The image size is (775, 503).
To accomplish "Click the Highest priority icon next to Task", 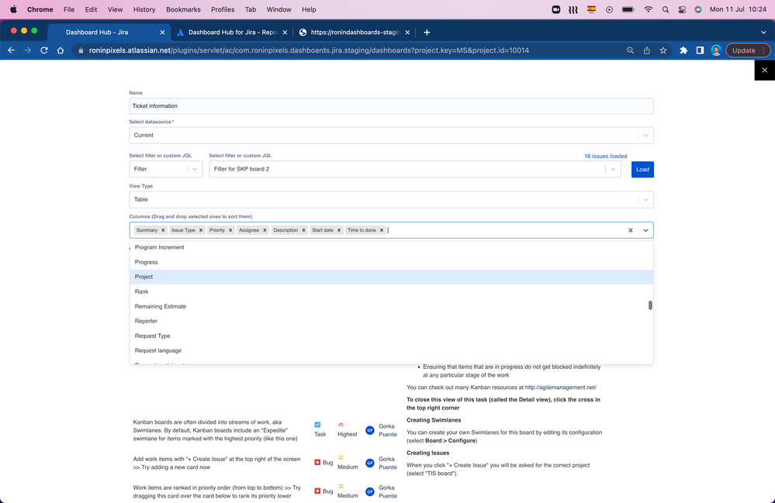I will pos(341,425).
